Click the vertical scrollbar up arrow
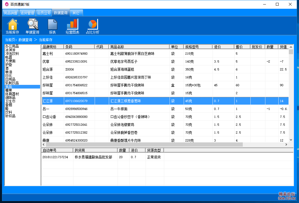Image resolution: width=299 pixels, height=203 pixels. pyautogui.click(x=291, y=47)
